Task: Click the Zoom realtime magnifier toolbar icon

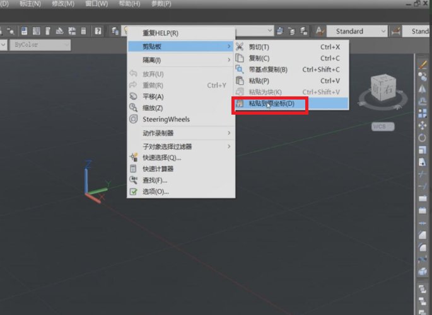Action: pyautogui.click(x=11, y=31)
